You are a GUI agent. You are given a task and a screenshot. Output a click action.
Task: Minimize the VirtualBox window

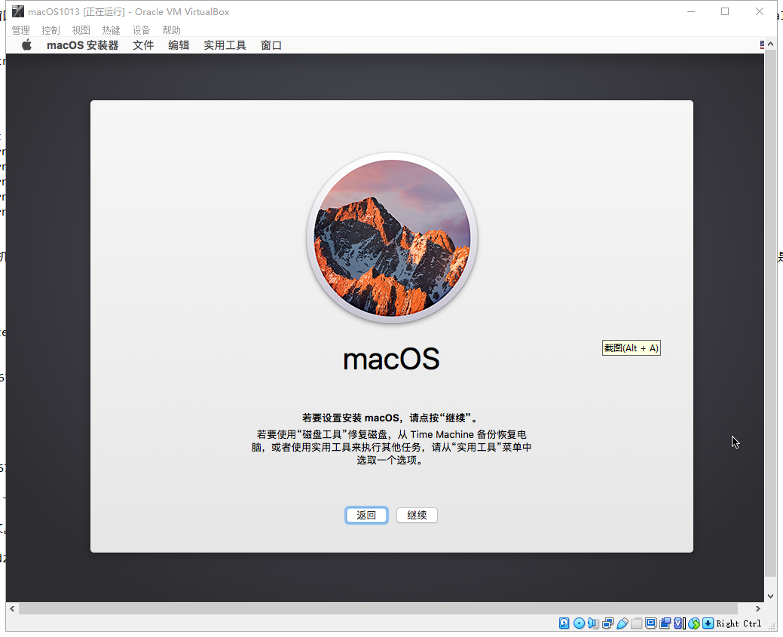tap(691, 11)
